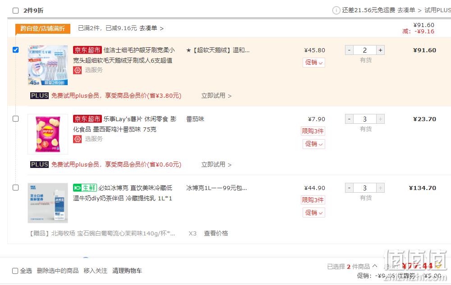Click the 选服务 gear icon under toothbrush
This screenshot has width=451, height=285.
click(77, 70)
